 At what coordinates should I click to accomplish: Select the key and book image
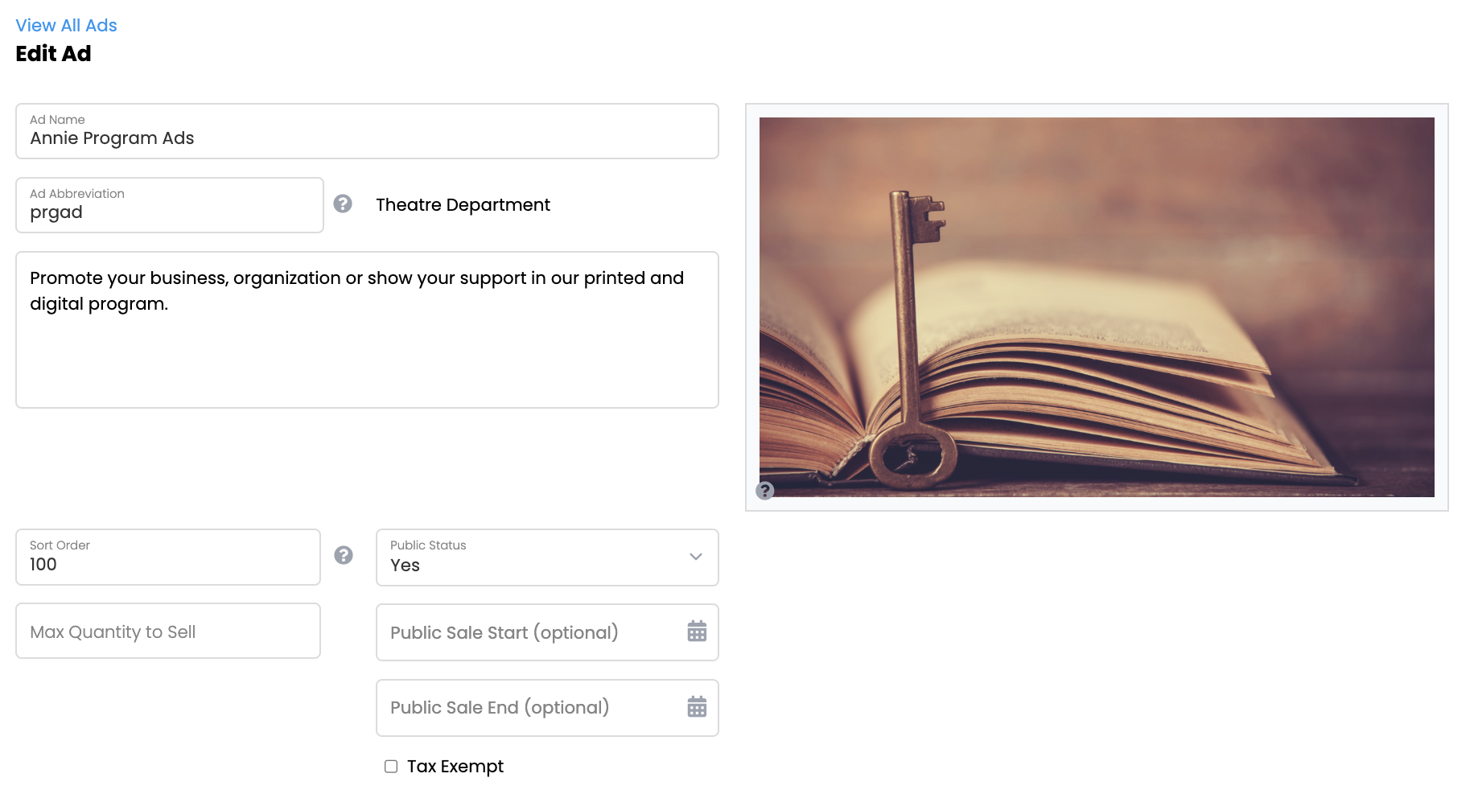pyautogui.click(x=1096, y=307)
